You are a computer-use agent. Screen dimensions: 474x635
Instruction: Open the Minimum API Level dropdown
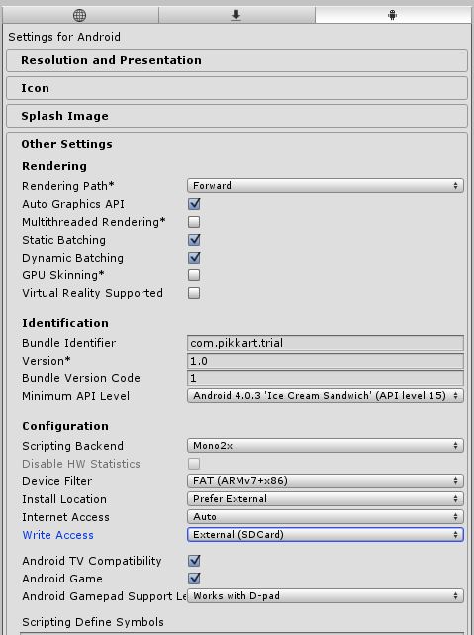pos(326,395)
